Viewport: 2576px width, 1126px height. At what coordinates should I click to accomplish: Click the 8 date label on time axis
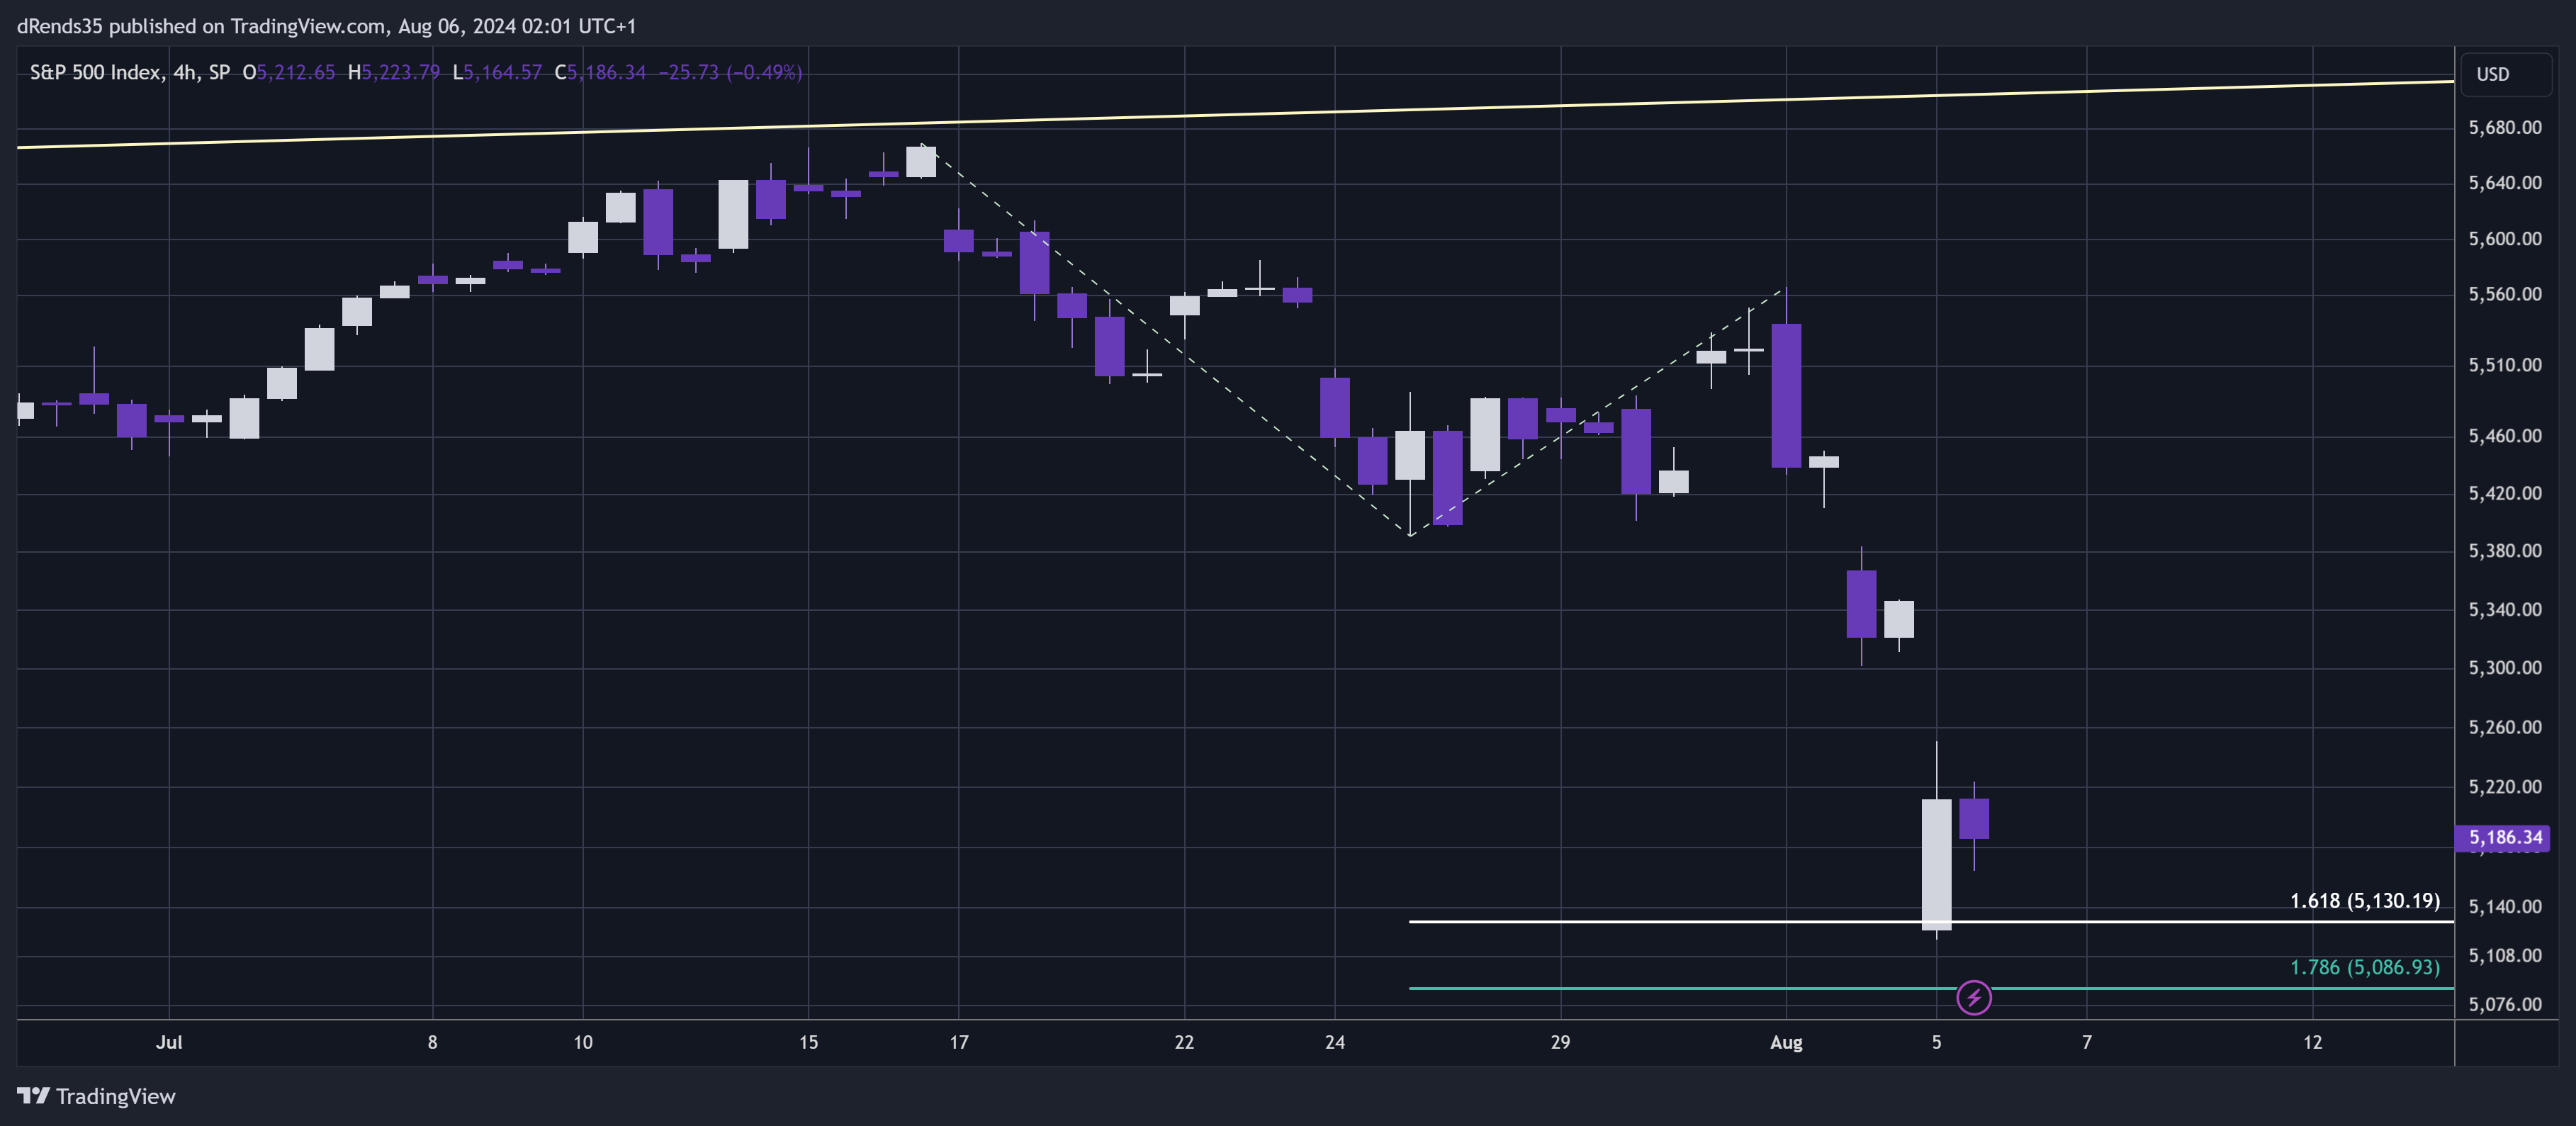[432, 1042]
